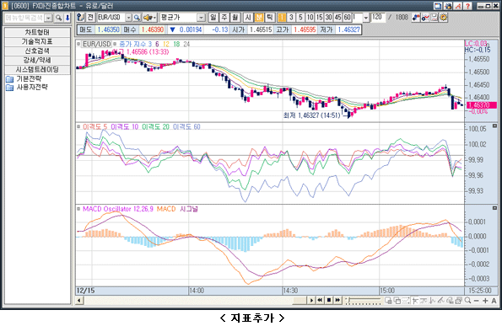Adjust the playback speed slider
The image size is (502, 326).
click(364, 300)
